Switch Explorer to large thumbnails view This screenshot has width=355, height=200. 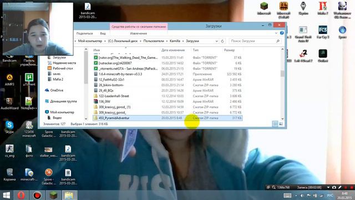click(x=281, y=124)
